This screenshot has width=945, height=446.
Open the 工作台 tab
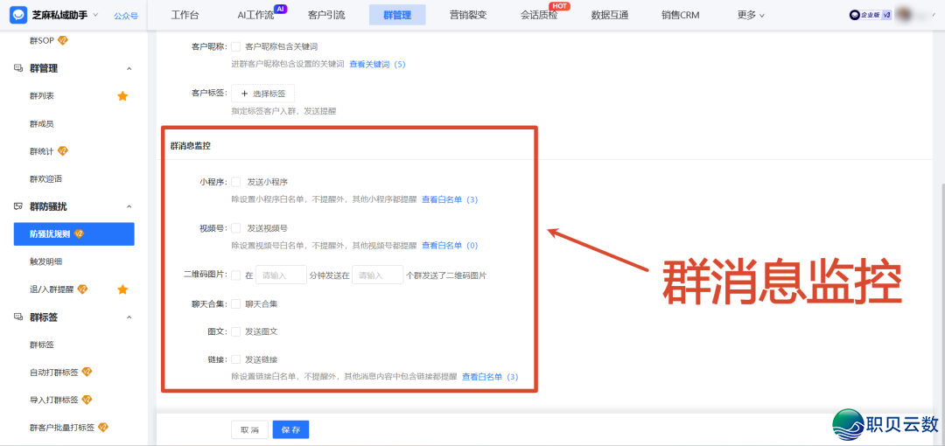(185, 16)
